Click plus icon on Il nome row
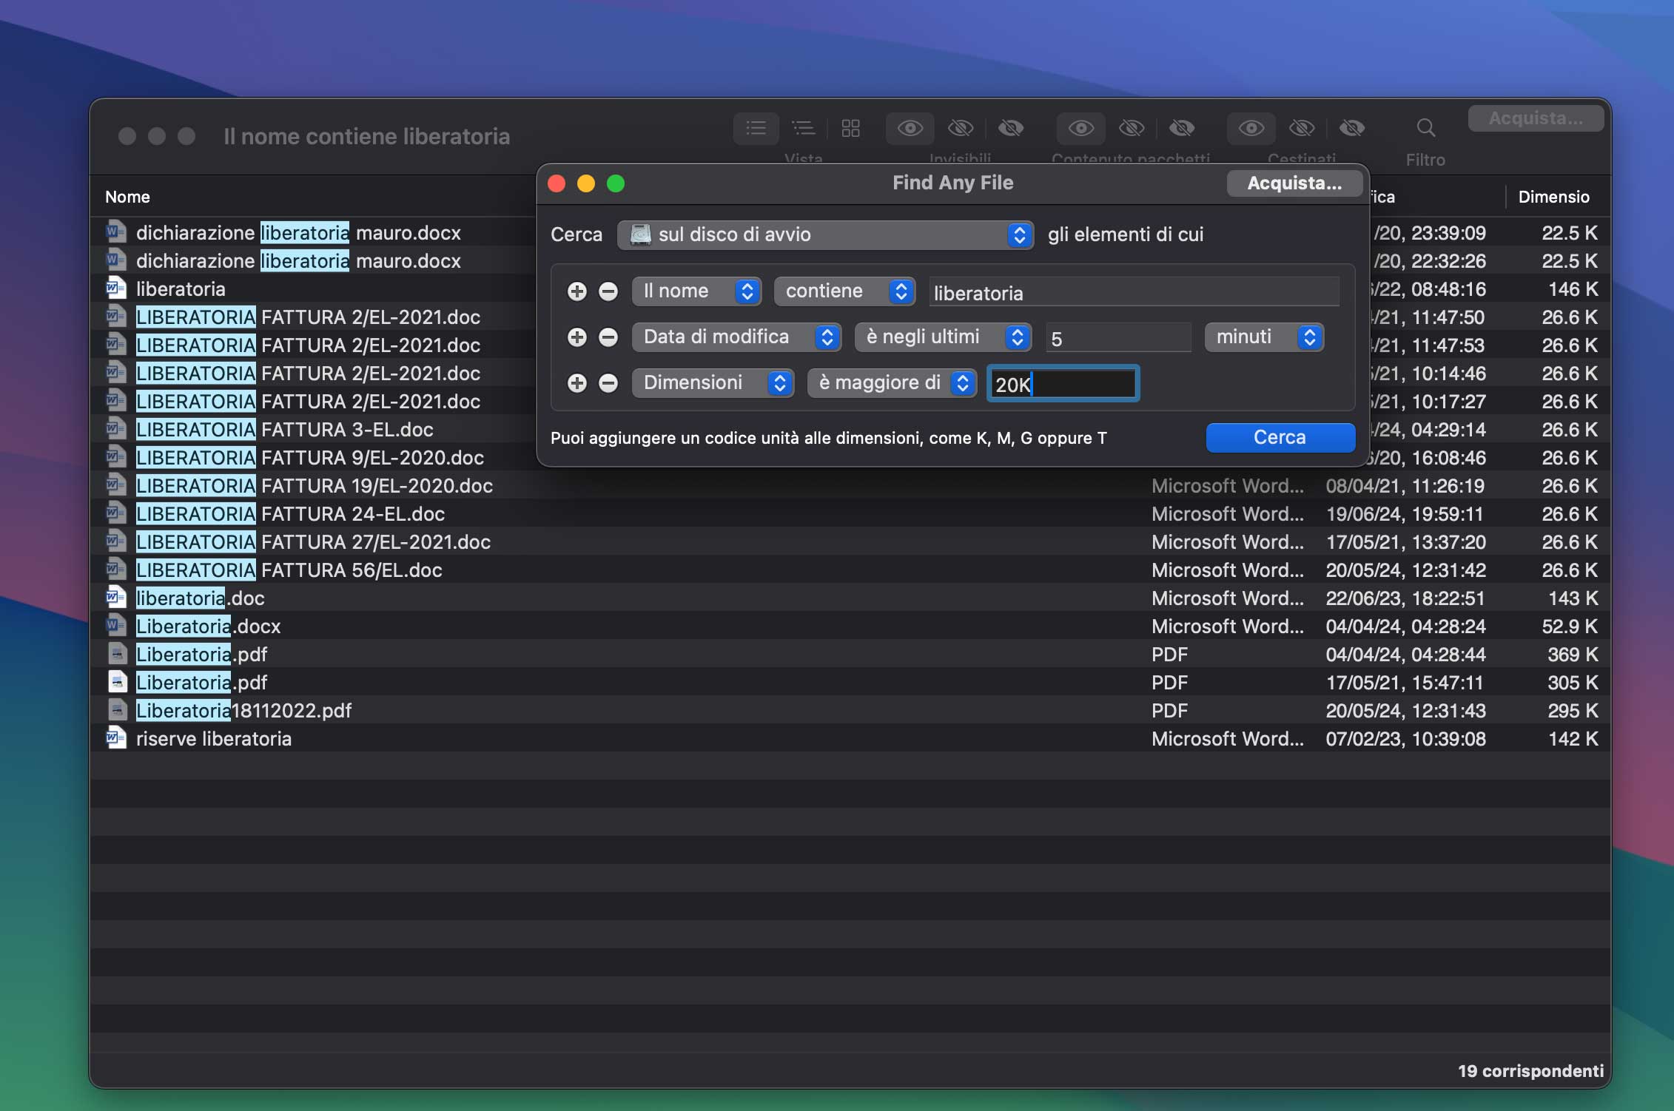Image resolution: width=1674 pixels, height=1111 pixels. click(577, 291)
